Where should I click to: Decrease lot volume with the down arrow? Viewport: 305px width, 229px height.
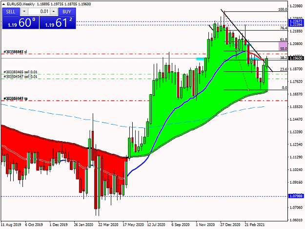24,12
